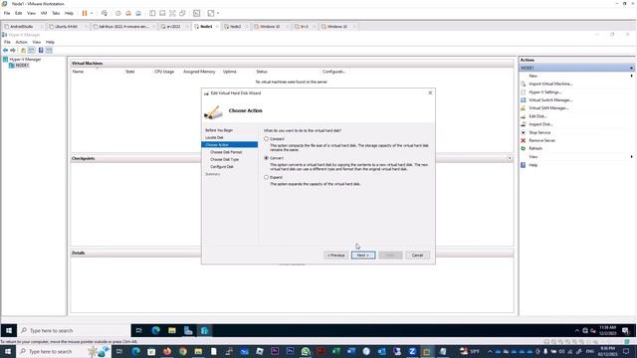Screen dimensions: 637x358
Task: Expand the View submenu in the Actions pane
Action: [x=631, y=157]
